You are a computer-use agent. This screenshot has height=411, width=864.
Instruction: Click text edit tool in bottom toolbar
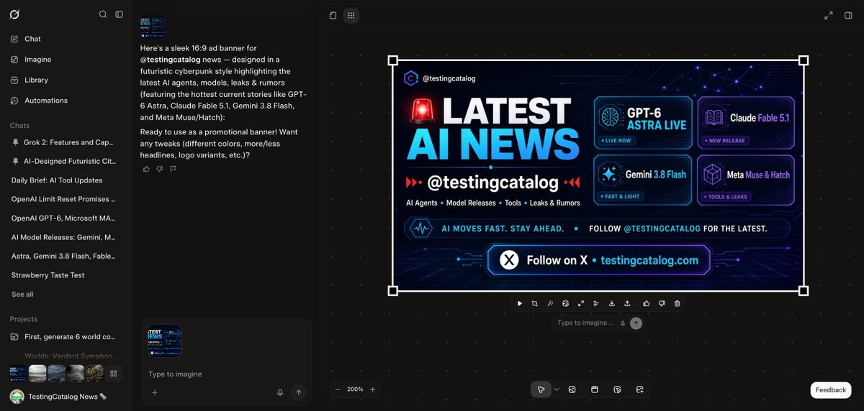pyautogui.click(x=617, y=389)
